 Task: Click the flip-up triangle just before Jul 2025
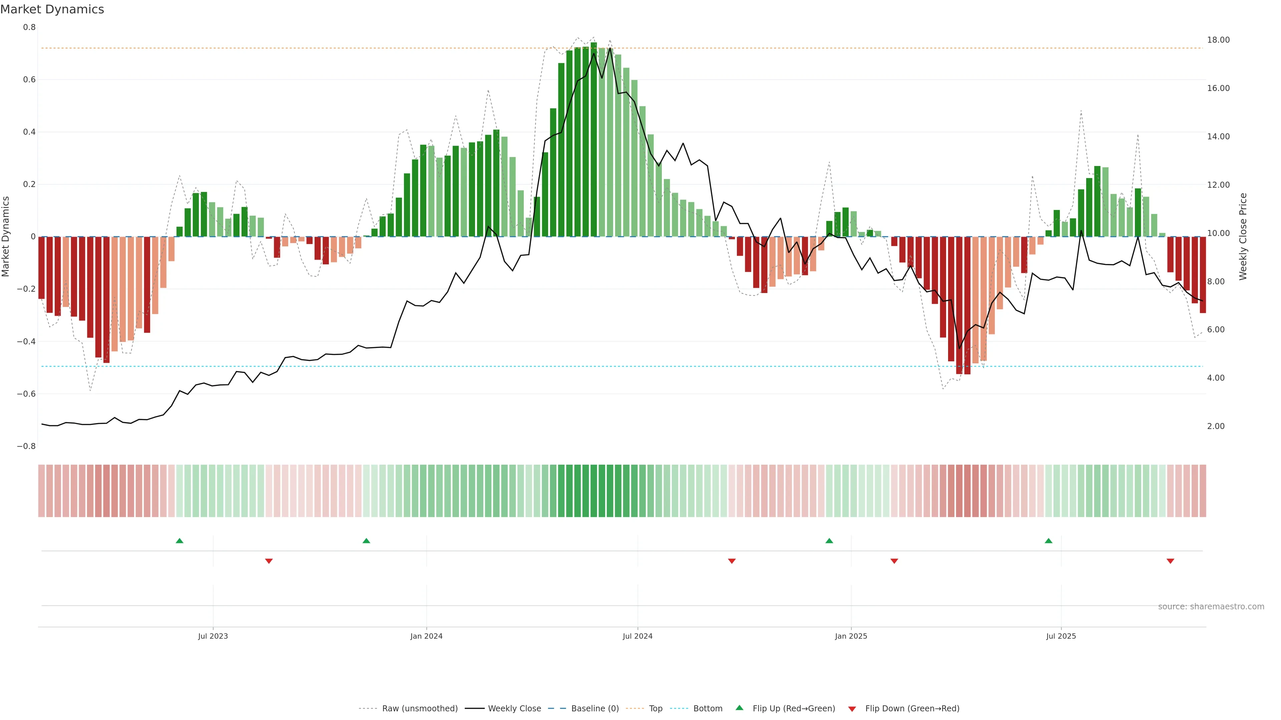[x=1048, y=541]
